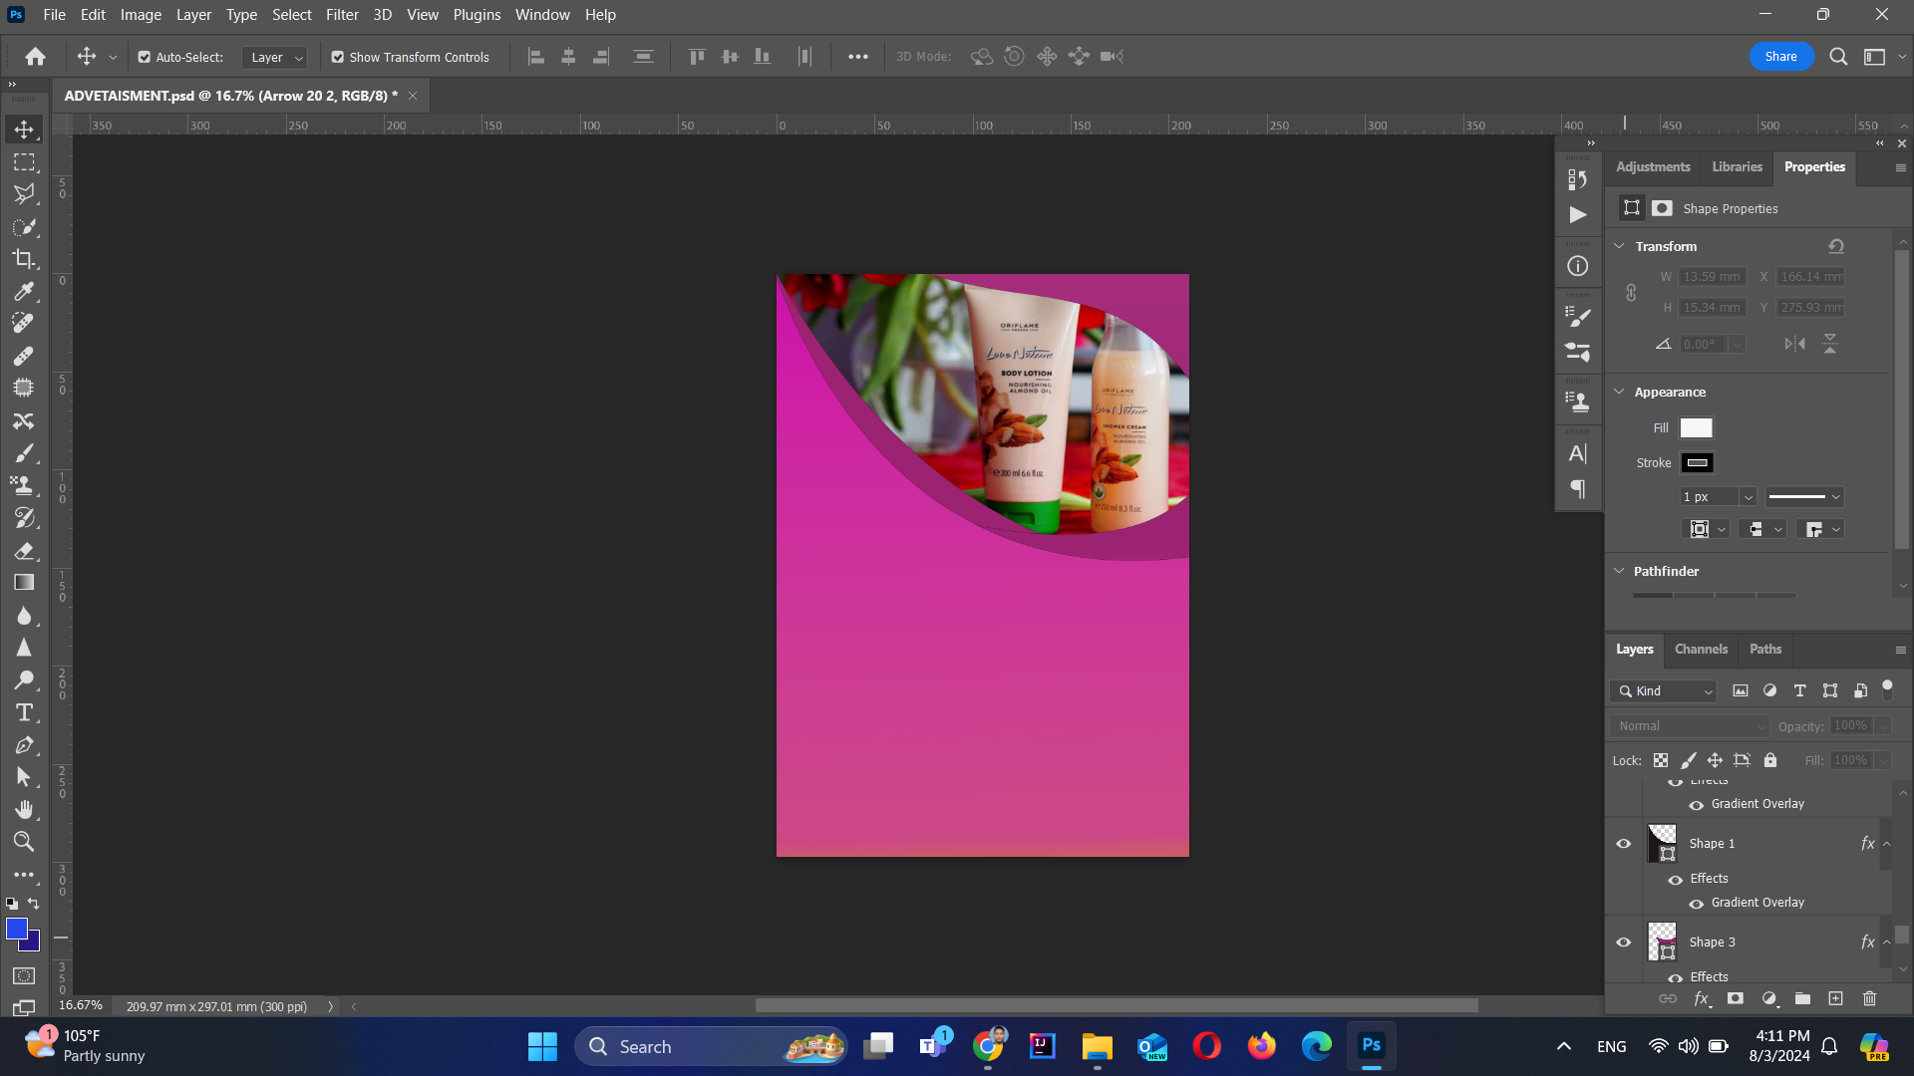Toggle link width and height

click(1631, 293)
